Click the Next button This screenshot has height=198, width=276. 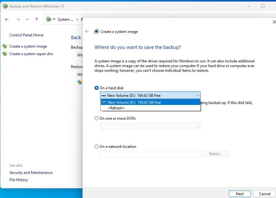coord(240,194)
